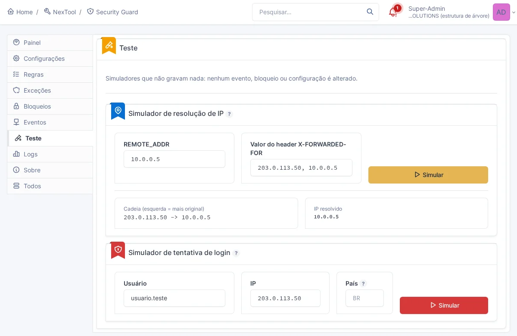
Task: Open the Exceções menu item
Action: point(50,90)
